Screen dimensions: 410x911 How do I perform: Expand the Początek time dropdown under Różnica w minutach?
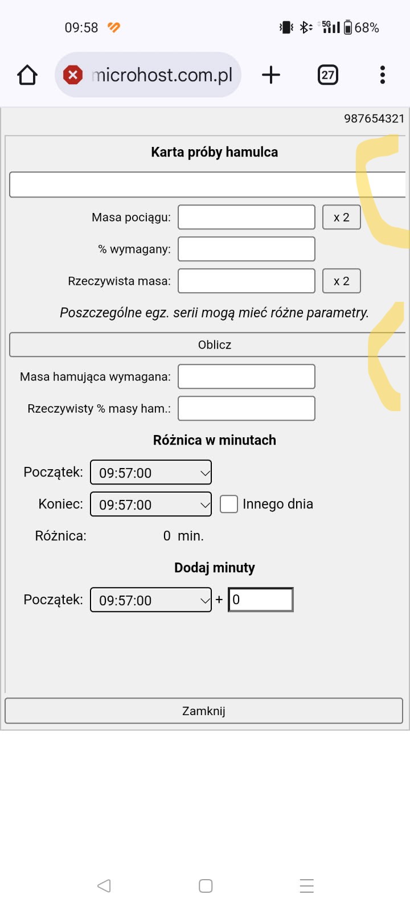[151, 472]
